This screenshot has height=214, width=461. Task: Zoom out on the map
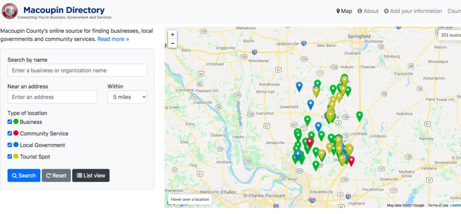(x=172, y=44)
